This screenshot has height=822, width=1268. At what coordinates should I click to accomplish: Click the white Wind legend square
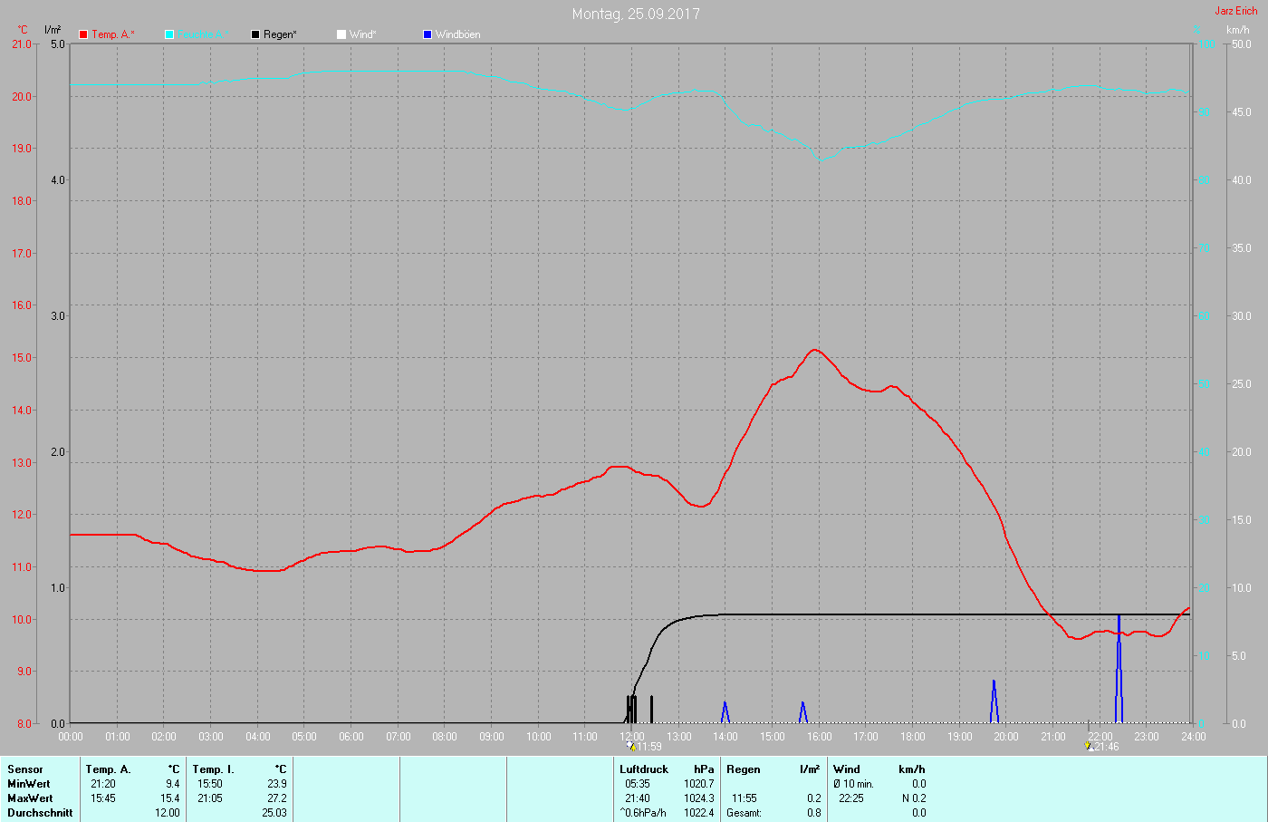(341, 34)
